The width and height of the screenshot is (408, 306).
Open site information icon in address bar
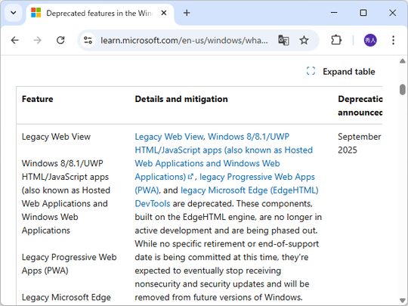pos(88,40)
